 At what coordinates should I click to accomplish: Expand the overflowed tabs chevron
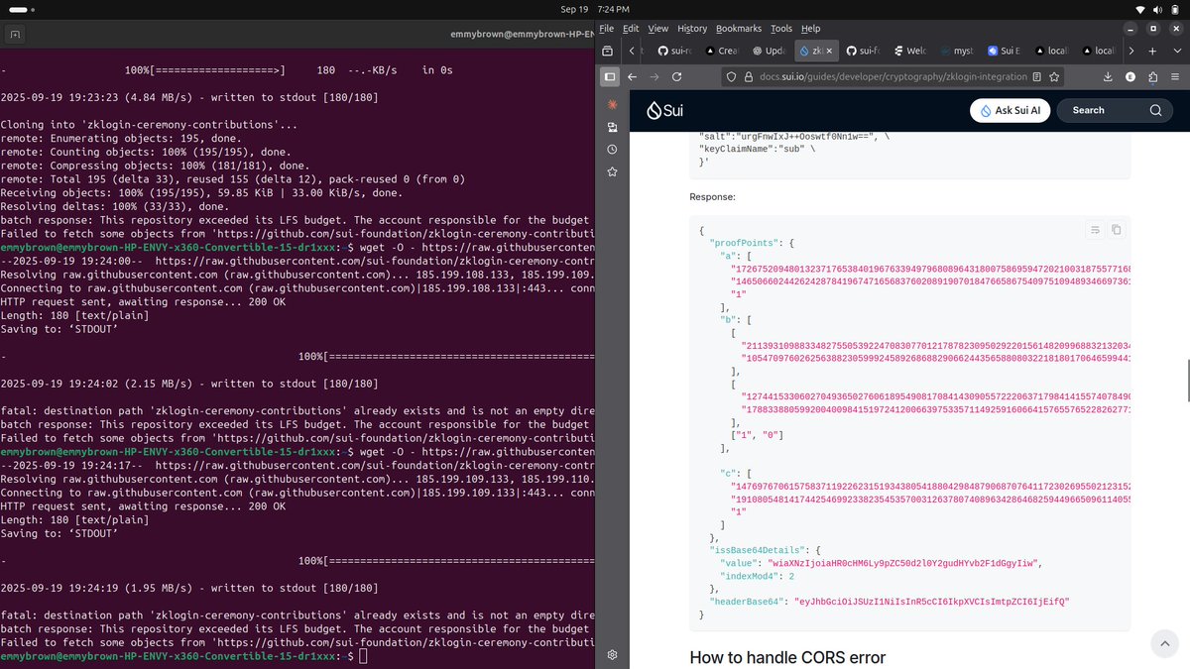[x=1131, y=50]
